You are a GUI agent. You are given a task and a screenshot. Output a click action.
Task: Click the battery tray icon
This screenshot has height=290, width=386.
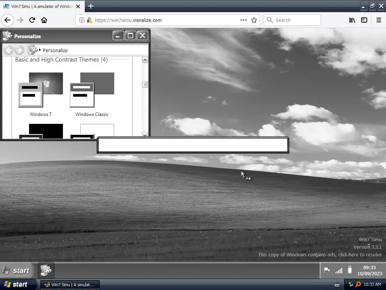tap(349, 270)
